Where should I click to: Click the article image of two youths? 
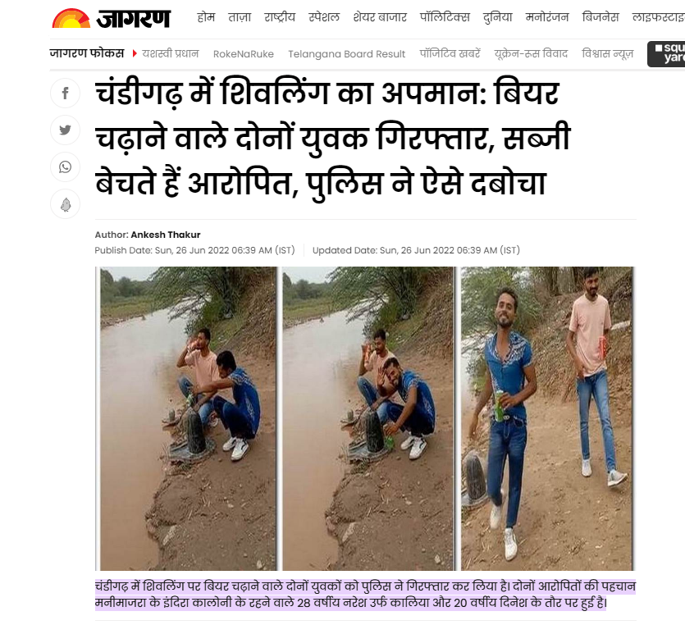365,418
